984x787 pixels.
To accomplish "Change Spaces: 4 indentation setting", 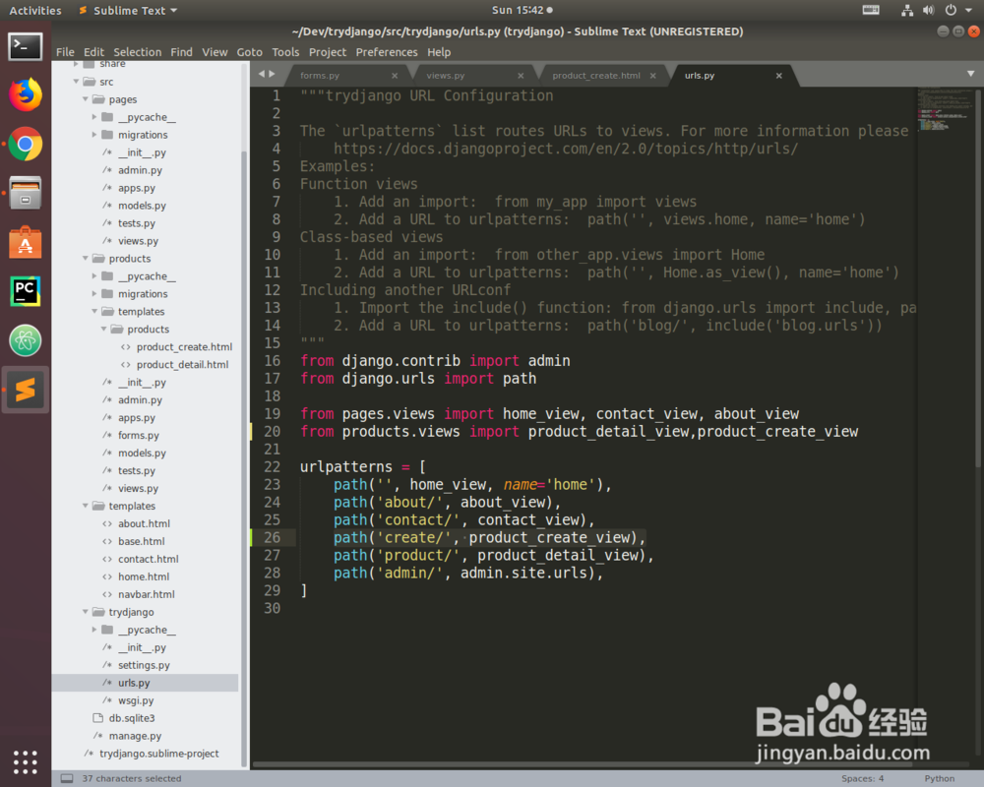I will (x=862, y=778).
